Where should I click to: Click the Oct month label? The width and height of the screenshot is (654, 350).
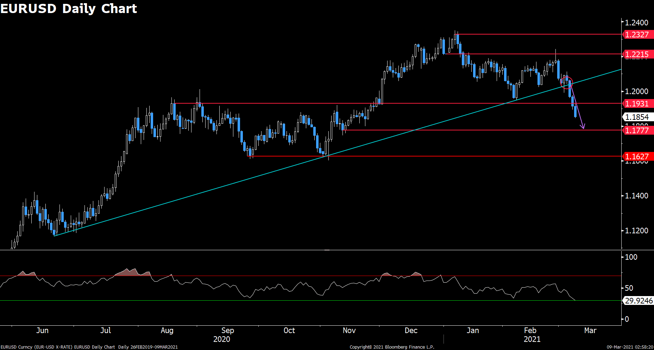coord(289,330)
